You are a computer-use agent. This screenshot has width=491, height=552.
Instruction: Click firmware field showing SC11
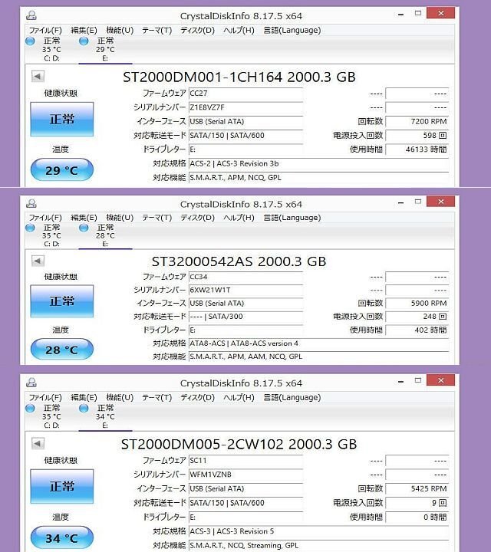point(245,461)
